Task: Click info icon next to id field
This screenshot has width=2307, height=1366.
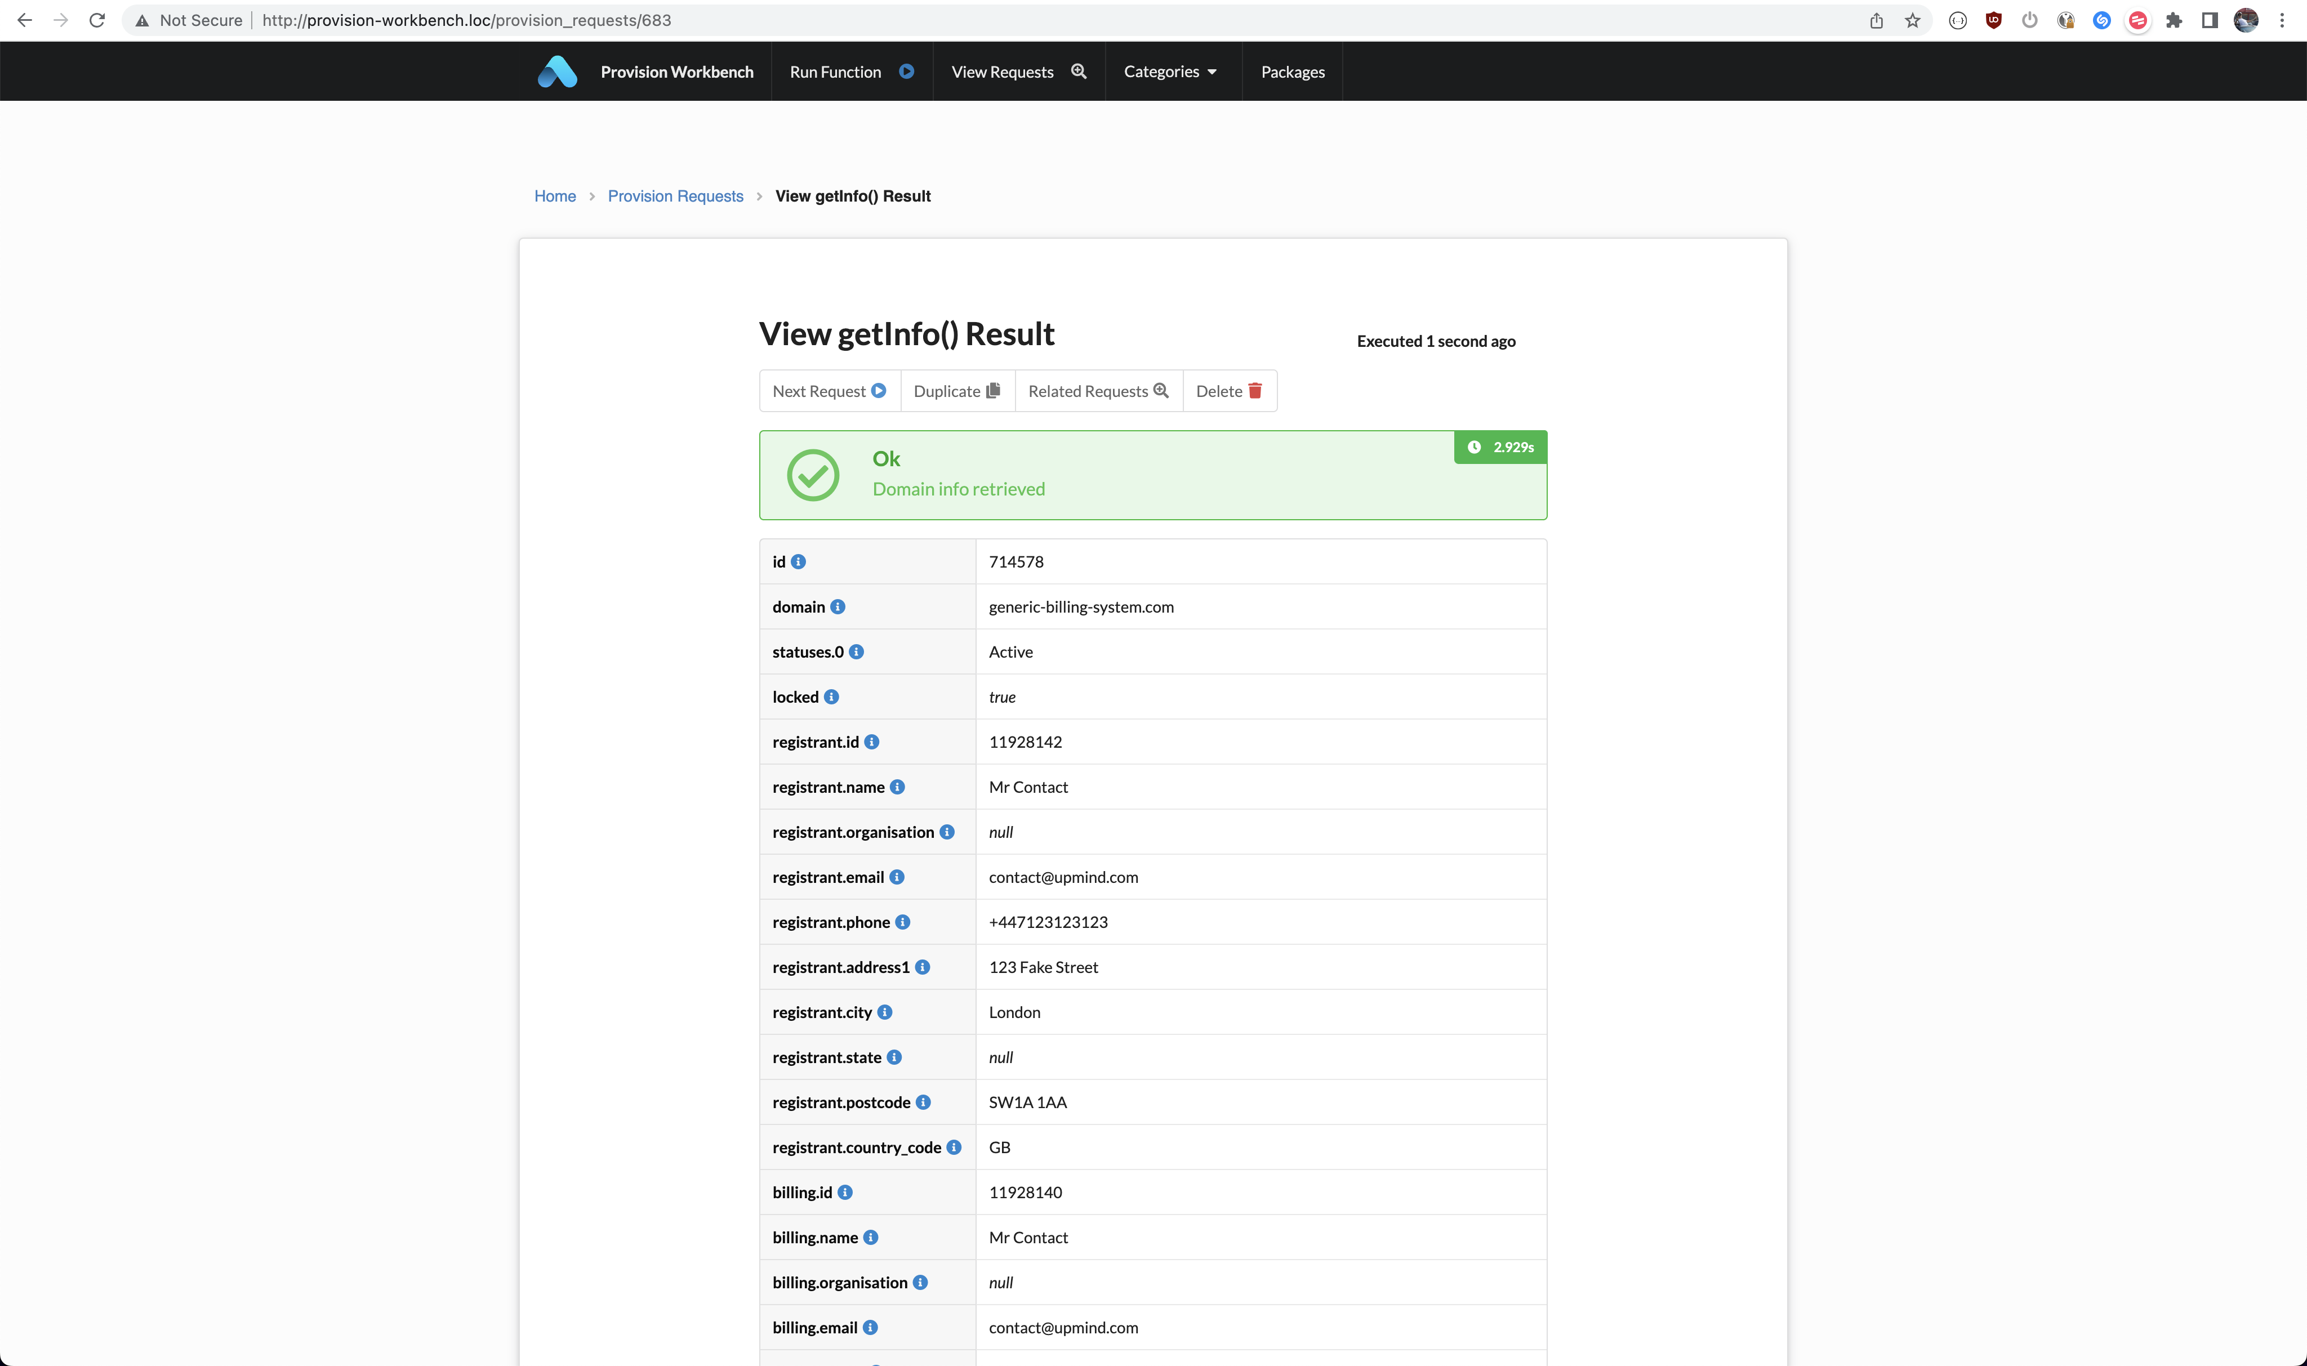Action: tap(798, 561)
